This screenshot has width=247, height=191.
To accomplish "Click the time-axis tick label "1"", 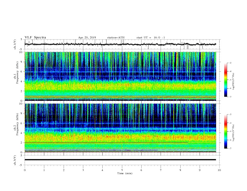I will click(44, 170).
